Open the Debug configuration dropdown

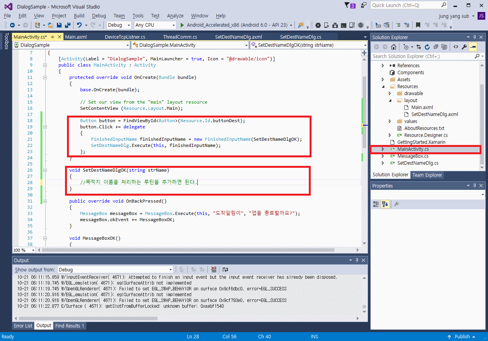pyautogui.click(x=119, y=25)
